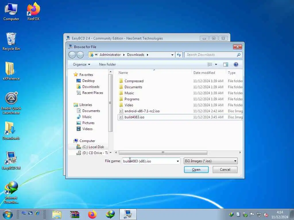This screenshot has width=294, height=220.
Task: Select the Programs folder
Action: [131, 99]
